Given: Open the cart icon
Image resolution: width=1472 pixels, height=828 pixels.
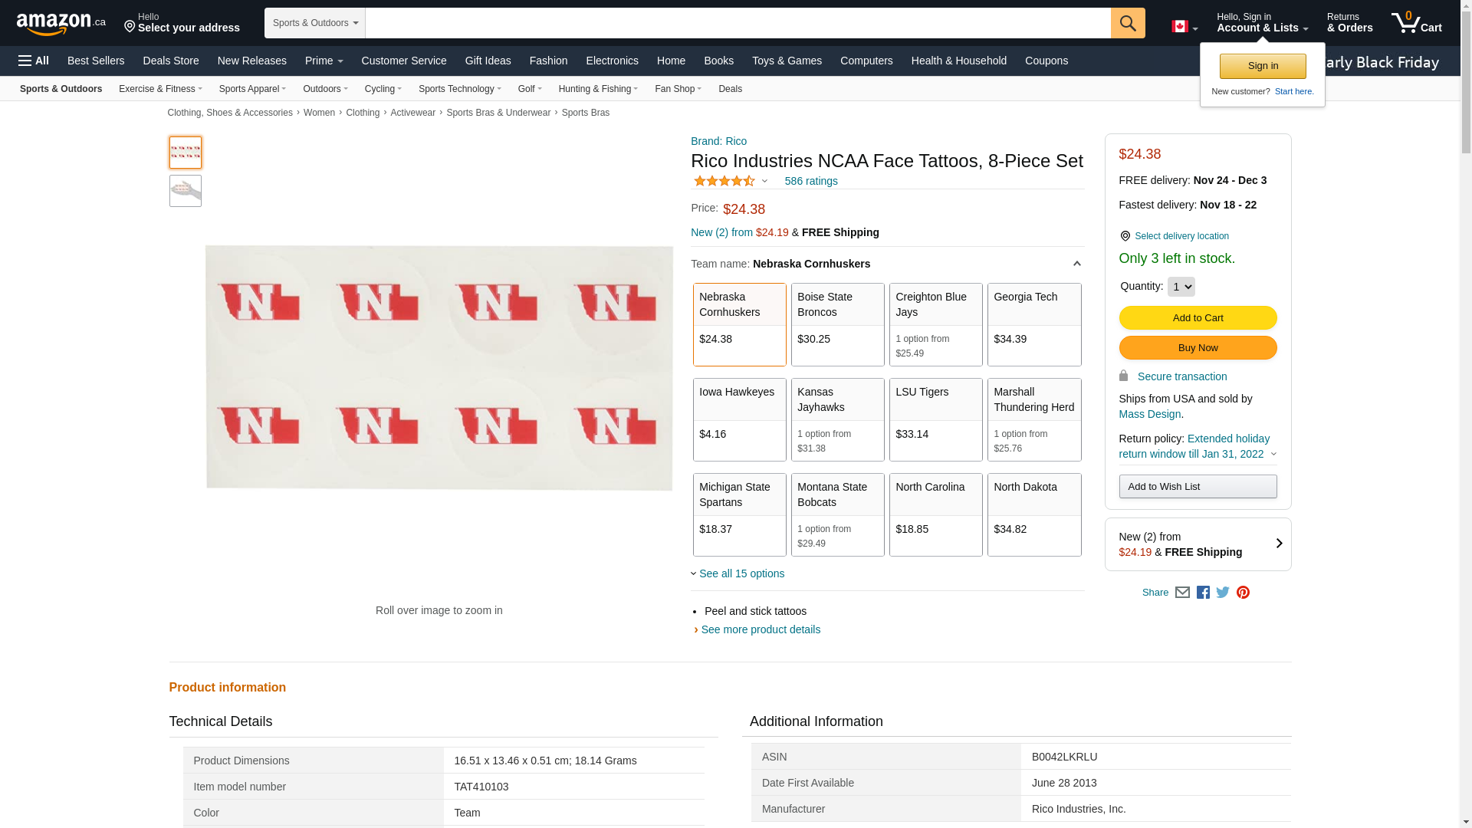Looking at the screenshot, I should pyautogui.click(x=1416, y=23).
